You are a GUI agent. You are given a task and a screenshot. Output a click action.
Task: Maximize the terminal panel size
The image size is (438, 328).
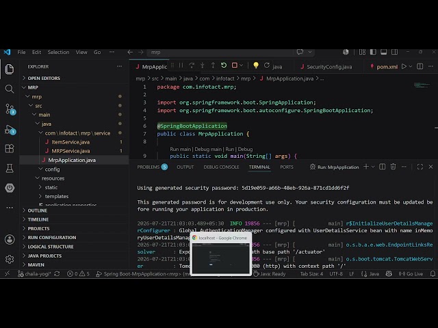click(420, 167)
